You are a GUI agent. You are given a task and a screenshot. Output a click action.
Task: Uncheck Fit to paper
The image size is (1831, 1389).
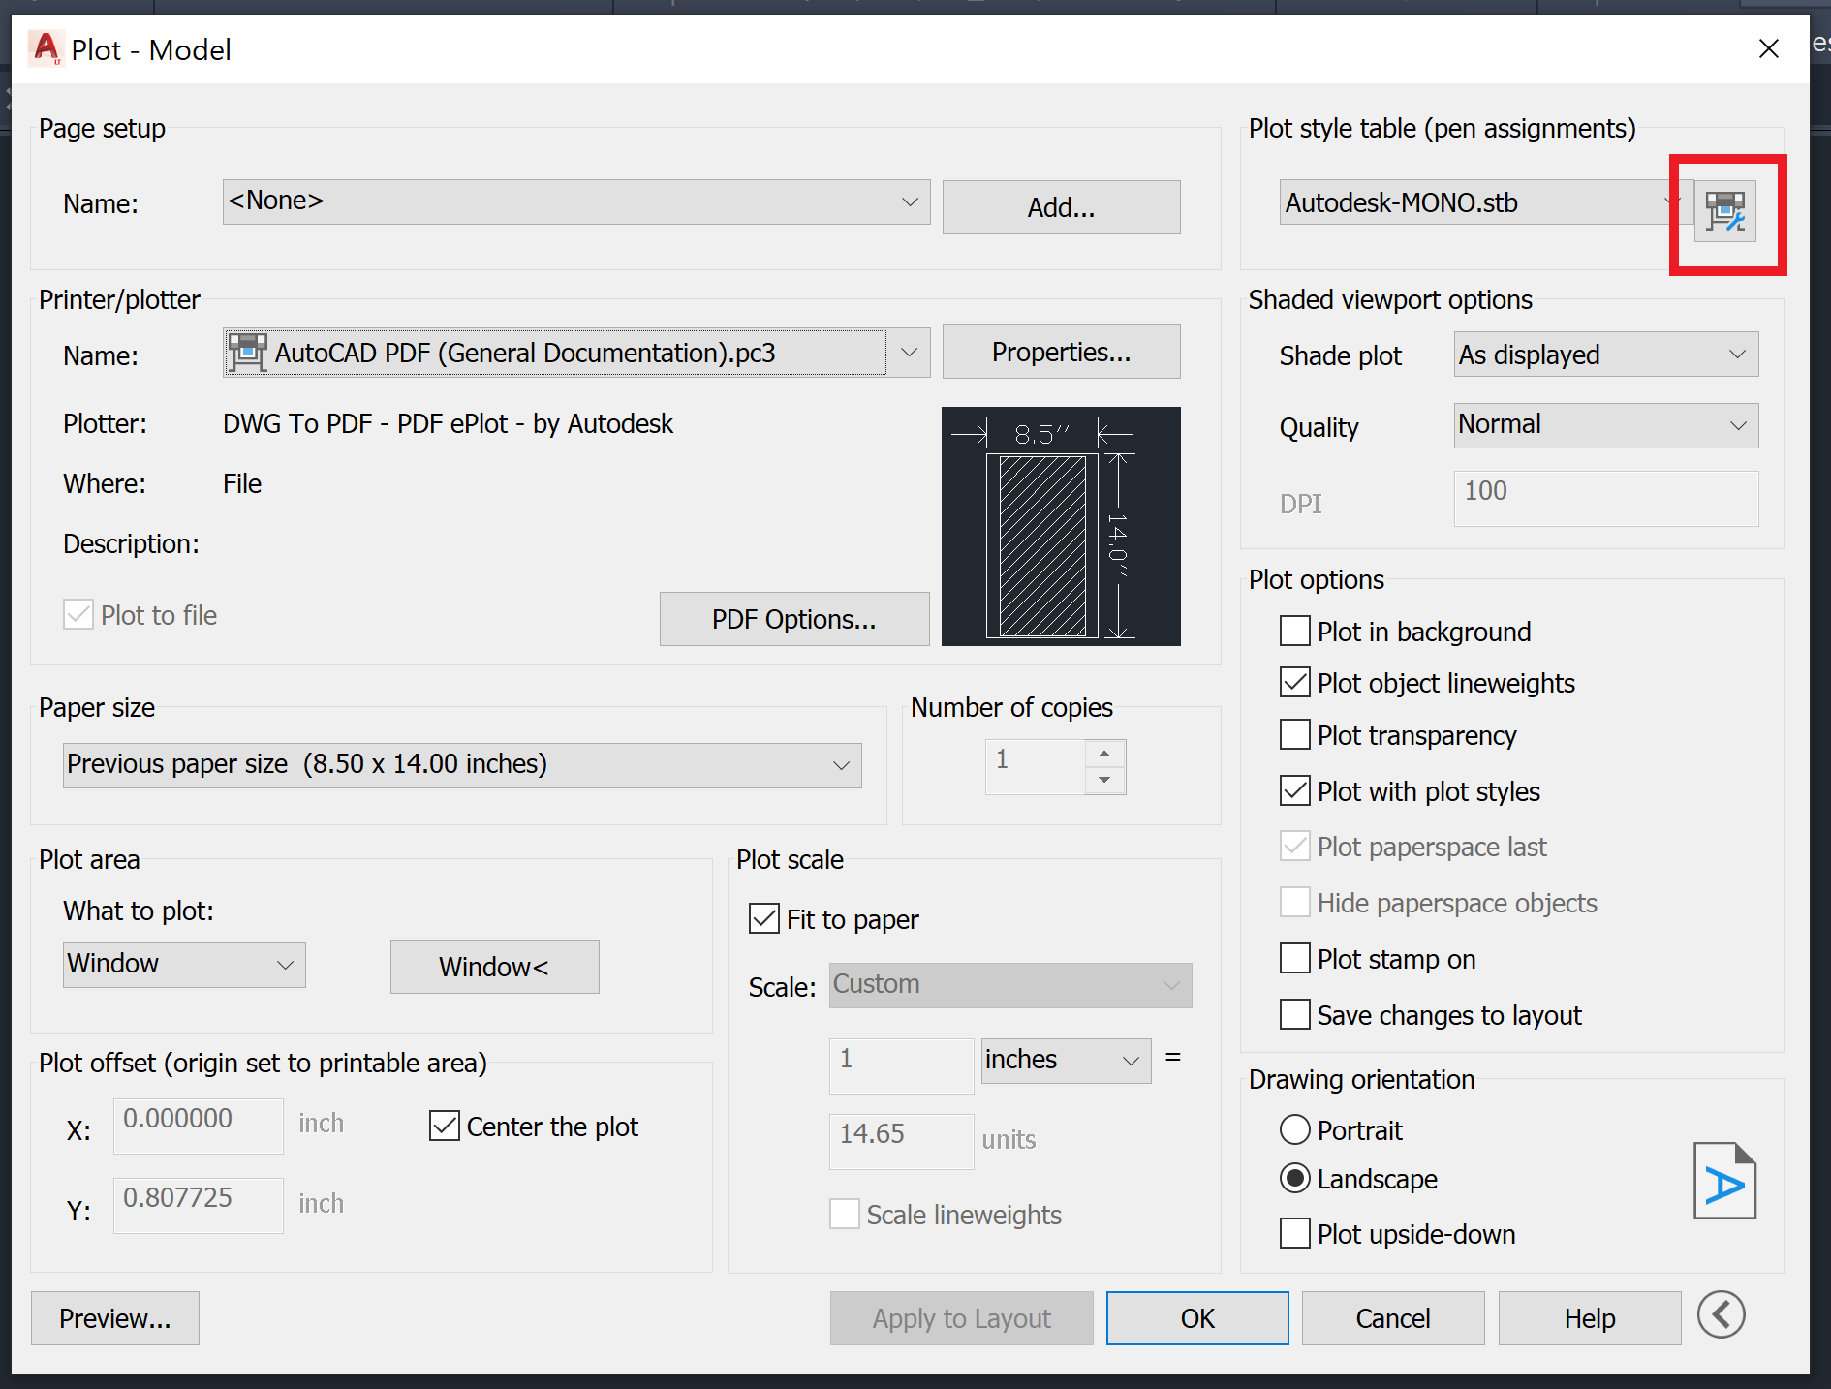[763, 918]
